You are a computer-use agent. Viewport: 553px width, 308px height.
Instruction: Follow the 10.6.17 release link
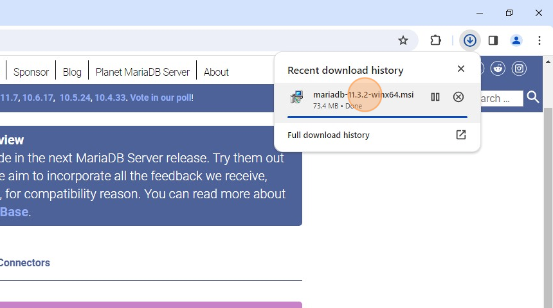click(38, 98)
